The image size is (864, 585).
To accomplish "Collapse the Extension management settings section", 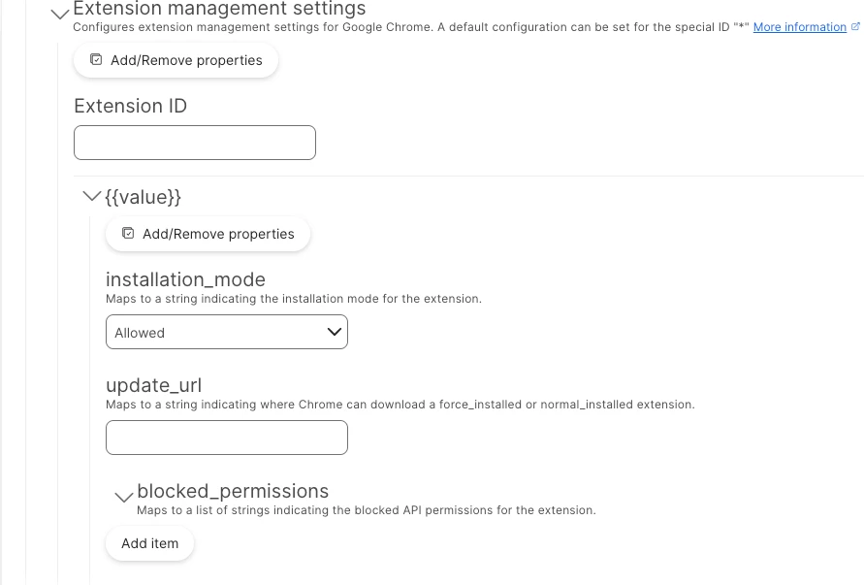I will [59, 14].
